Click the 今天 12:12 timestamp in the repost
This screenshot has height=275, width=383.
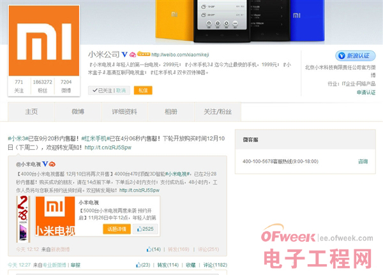27,249
